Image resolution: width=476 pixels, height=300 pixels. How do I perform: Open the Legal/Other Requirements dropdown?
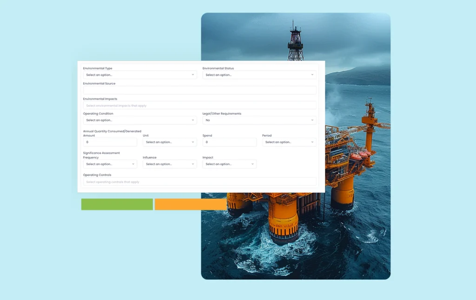tap(259, 120)
